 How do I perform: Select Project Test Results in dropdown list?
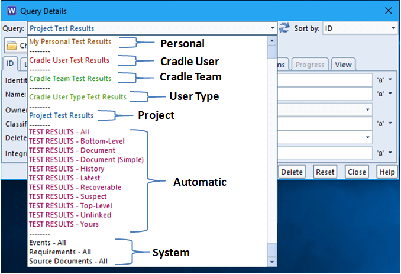pyautogui.click(x=62, y=115)
